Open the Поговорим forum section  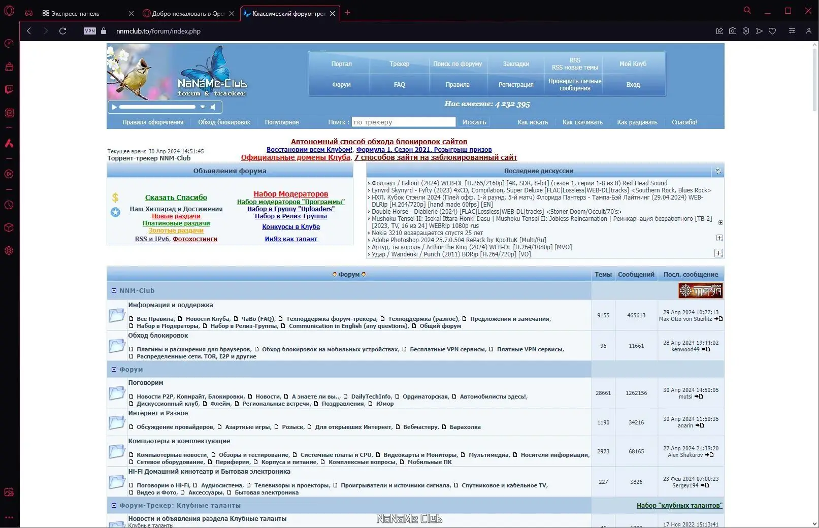coord(146,383)
